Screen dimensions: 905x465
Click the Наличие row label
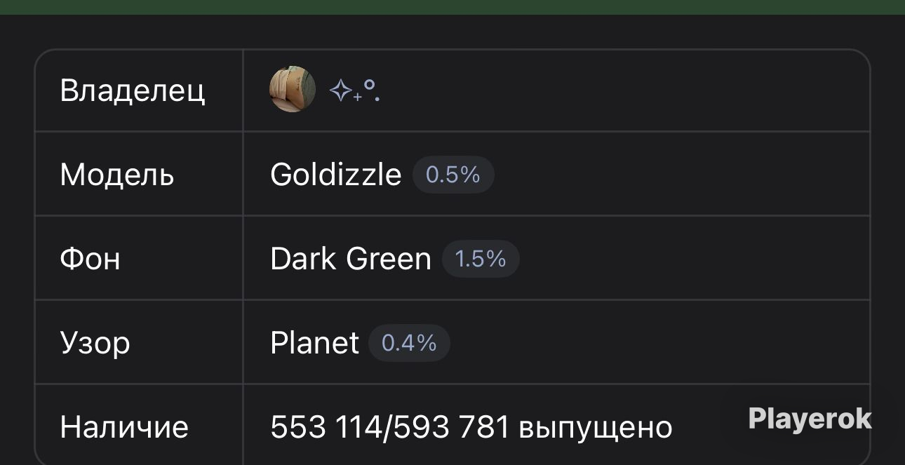click(124, 427)
